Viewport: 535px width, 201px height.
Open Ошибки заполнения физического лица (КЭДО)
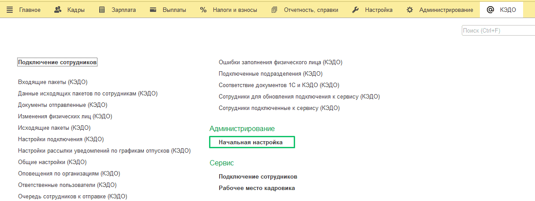point(281,62)
